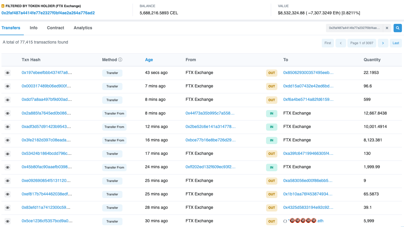Open sender address 0x44f73a35b995c7a558

tap(210, 113)
